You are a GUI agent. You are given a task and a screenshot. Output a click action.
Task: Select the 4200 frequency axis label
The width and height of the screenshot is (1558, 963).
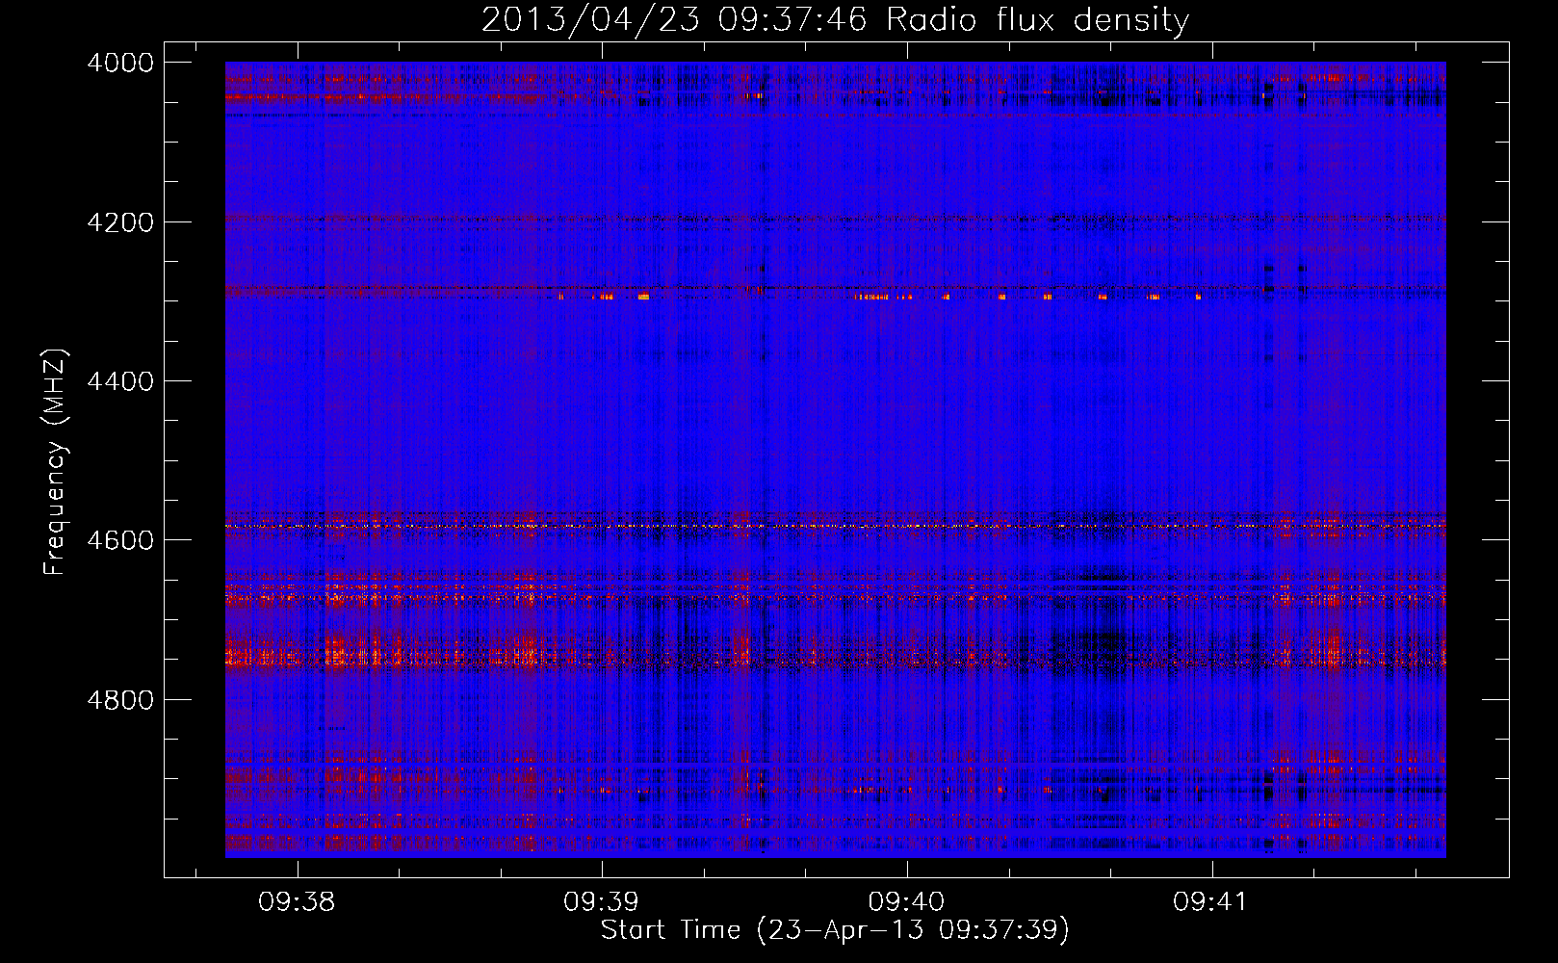(x=119, y=222)
